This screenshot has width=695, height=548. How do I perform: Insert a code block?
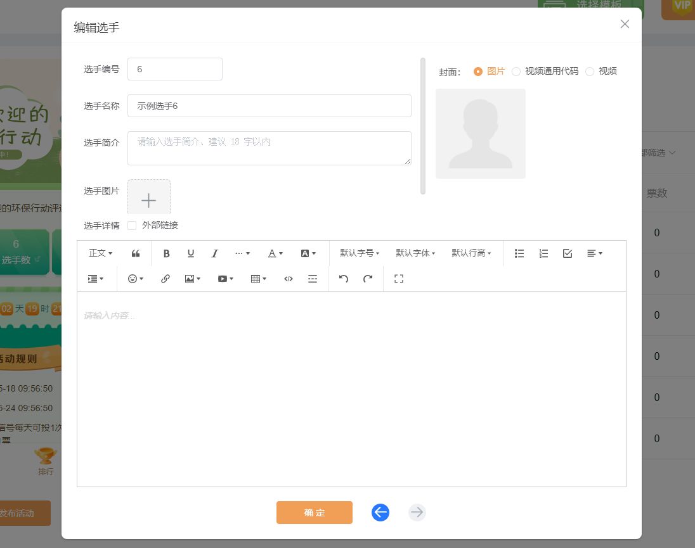pyautogui.click(x=288, y=279)
